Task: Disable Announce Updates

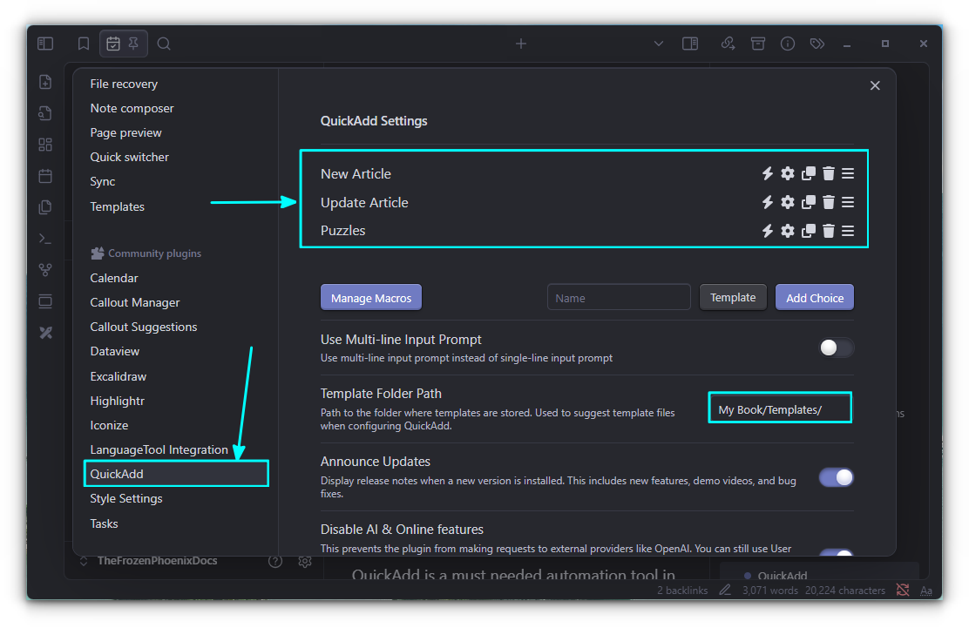Action: click(x=836, y=477)
